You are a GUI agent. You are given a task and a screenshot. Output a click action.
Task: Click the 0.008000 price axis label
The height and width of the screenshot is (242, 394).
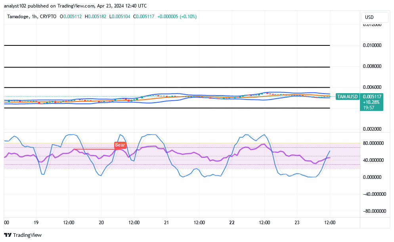click(372, 66)
